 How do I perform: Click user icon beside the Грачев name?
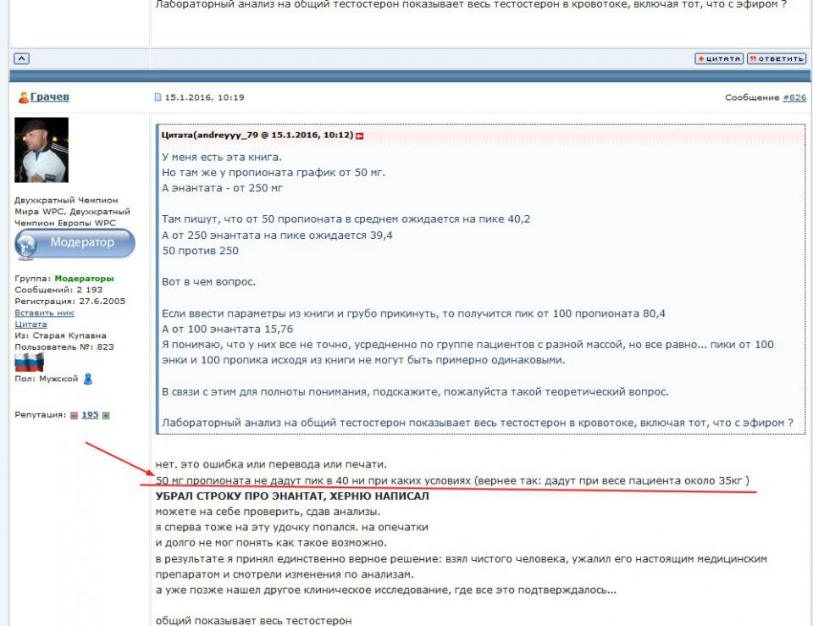point(23,98)
